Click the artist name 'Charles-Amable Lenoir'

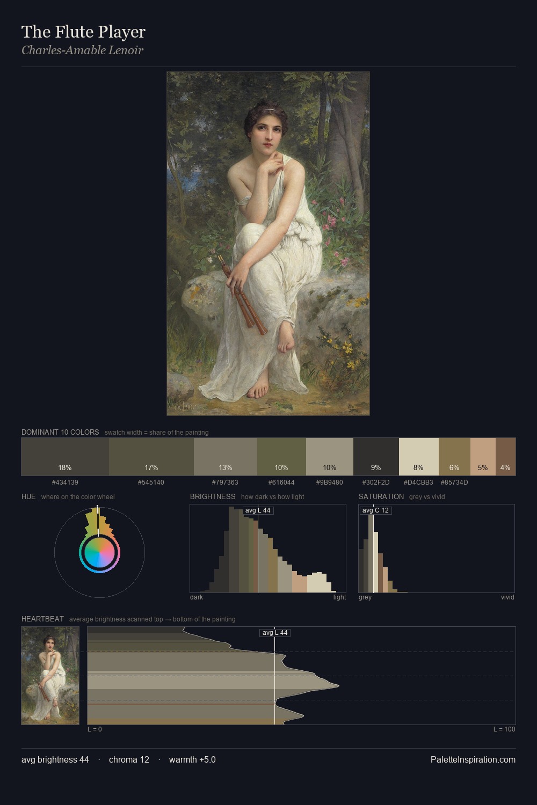[82, 50]
